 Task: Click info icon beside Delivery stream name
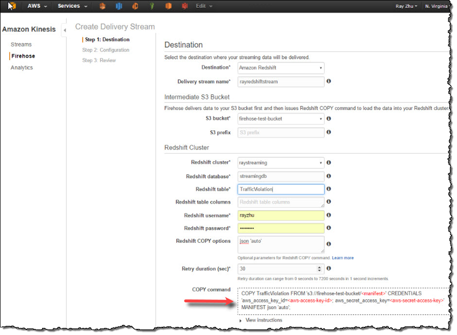pyautogui.click(x=329, y=82)
